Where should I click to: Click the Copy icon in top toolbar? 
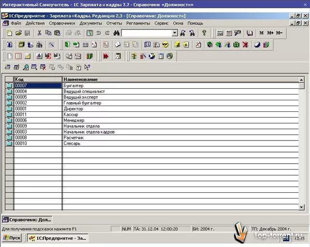tap(48, 33)
